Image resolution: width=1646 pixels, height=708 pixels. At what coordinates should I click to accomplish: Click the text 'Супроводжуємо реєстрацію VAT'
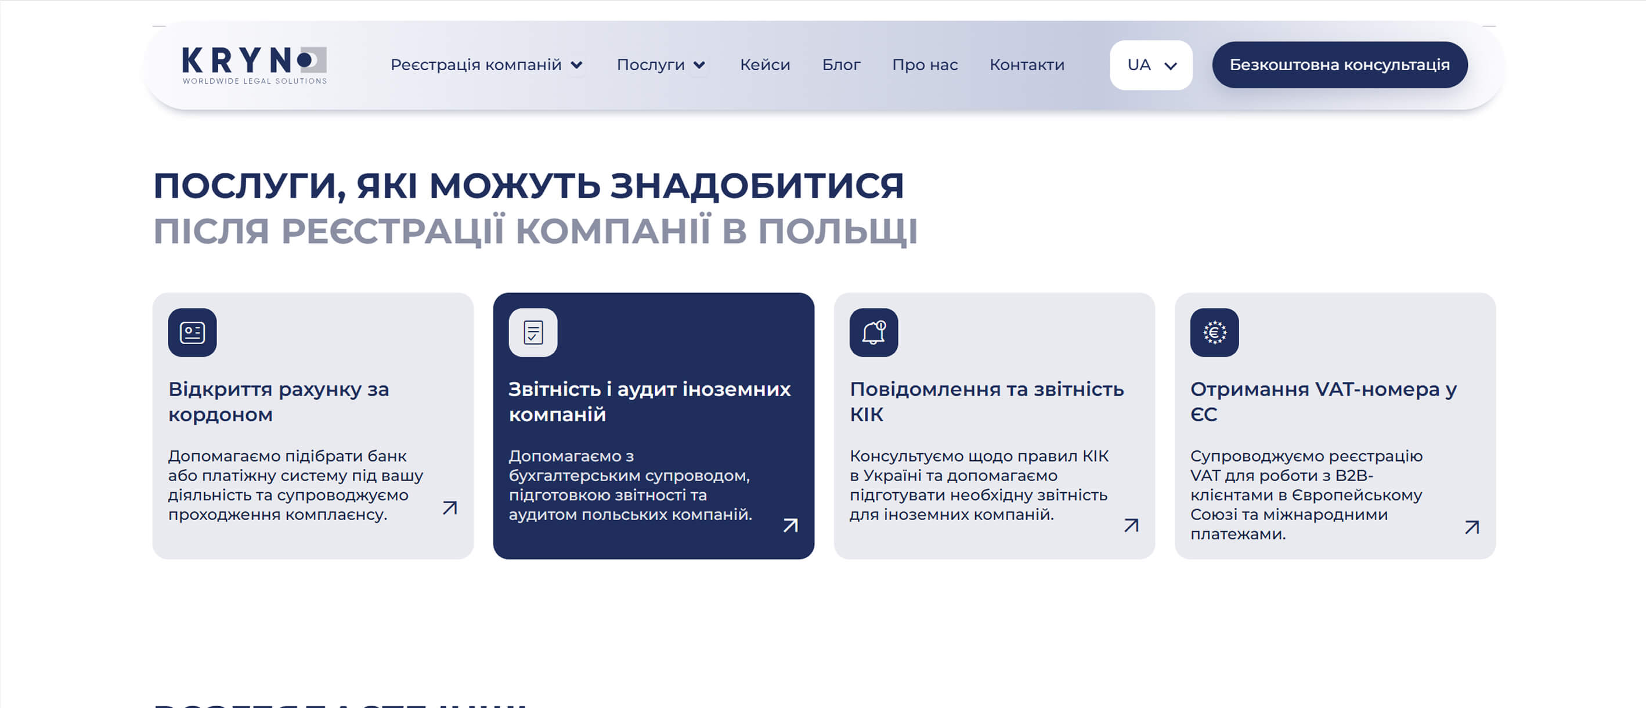(x=1306, y=466)
